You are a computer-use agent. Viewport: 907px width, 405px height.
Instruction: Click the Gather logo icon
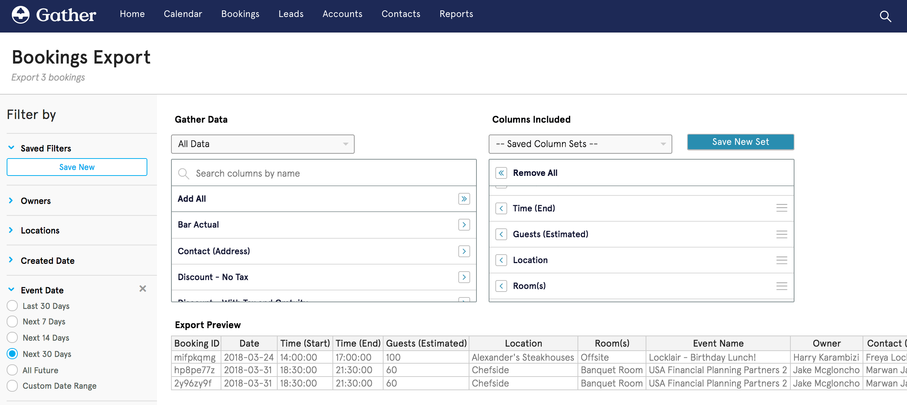[21, 15]
